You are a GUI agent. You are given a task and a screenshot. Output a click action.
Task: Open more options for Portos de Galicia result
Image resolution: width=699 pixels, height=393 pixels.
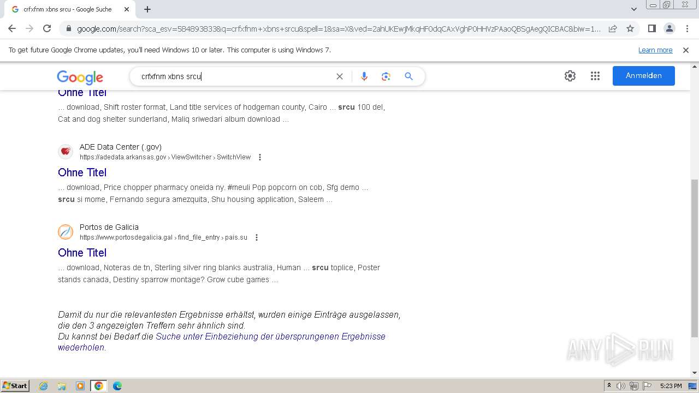pyautogui.click(x=257, y=237)
